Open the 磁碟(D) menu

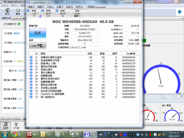tap(70, 7)
